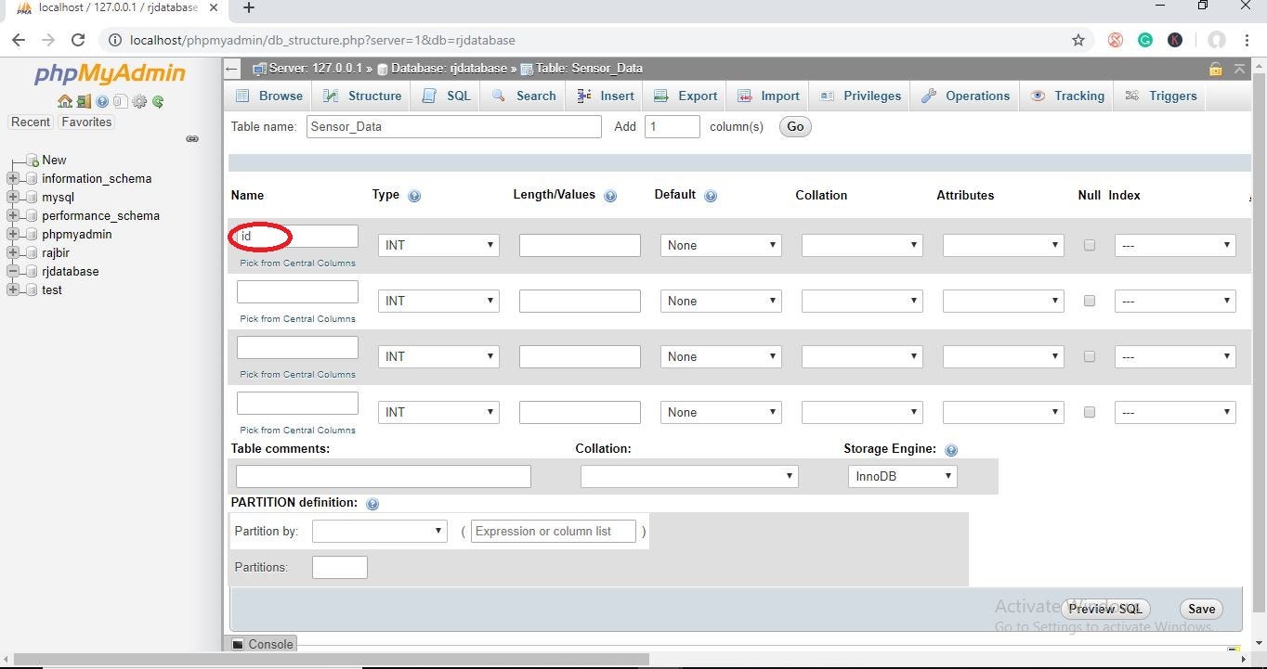The height and width of the screenshot is (669, 1267).
Task: Enable Null on the second column row
Action: [1089, 301]
